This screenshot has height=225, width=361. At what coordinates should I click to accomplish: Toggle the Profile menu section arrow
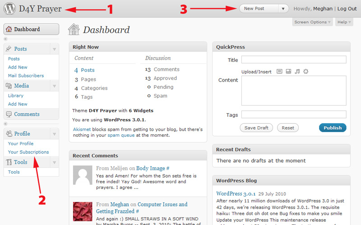pos(55,134)
